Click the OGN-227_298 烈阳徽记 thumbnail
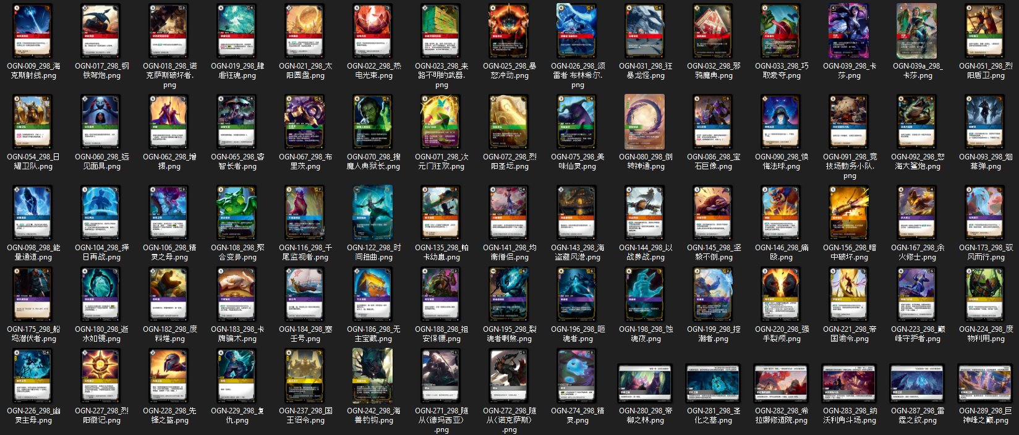1019x435 pixels. click(101, 376)
